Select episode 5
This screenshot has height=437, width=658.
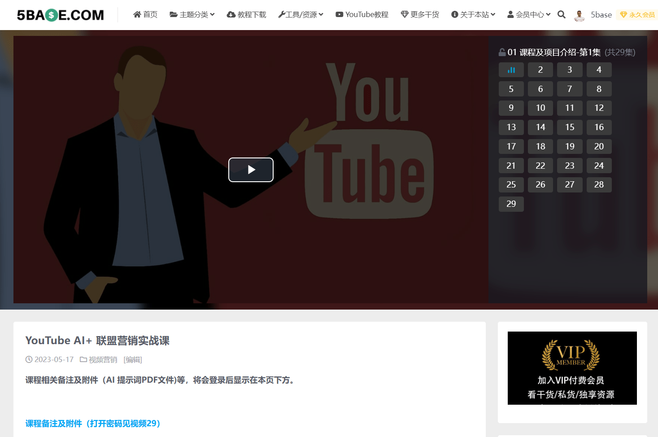511,89
